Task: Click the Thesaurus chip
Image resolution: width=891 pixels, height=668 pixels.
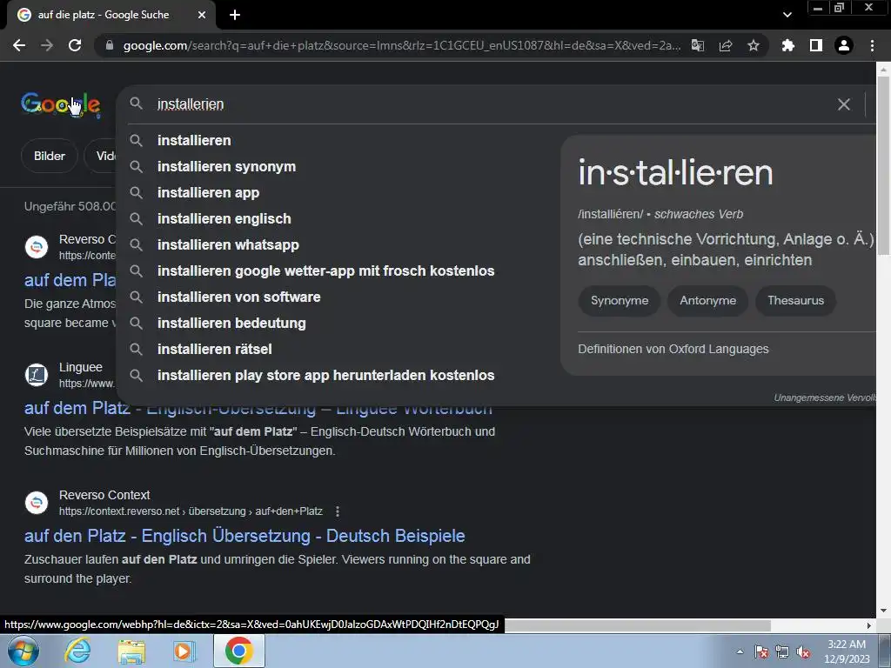Action: tap(795, 300)
